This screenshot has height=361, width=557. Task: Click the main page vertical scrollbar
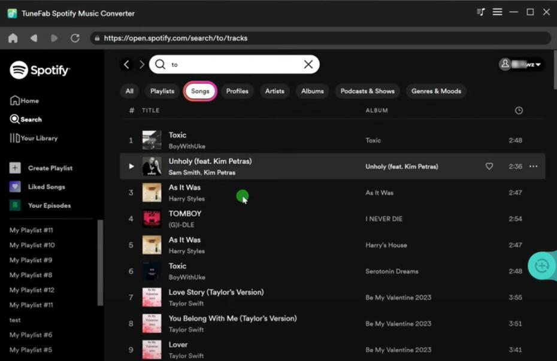tap(555, 70)
